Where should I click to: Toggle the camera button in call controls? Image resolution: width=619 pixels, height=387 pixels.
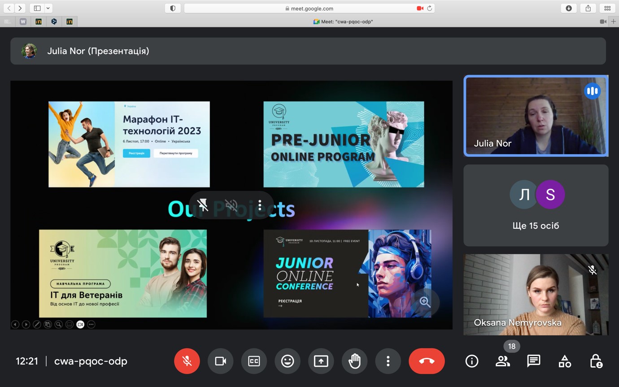coord(220,361)
